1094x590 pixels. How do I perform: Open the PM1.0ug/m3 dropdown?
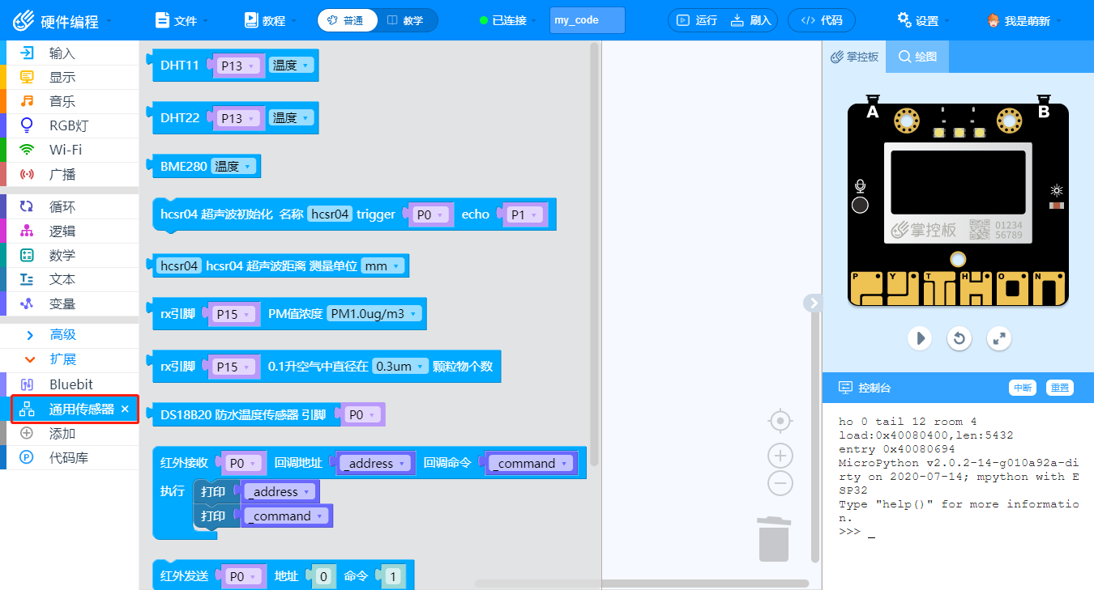pyautogui.click(x=374, y=314)
